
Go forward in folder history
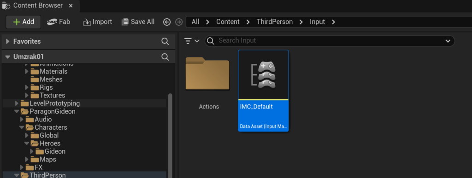tap(179, 22)
